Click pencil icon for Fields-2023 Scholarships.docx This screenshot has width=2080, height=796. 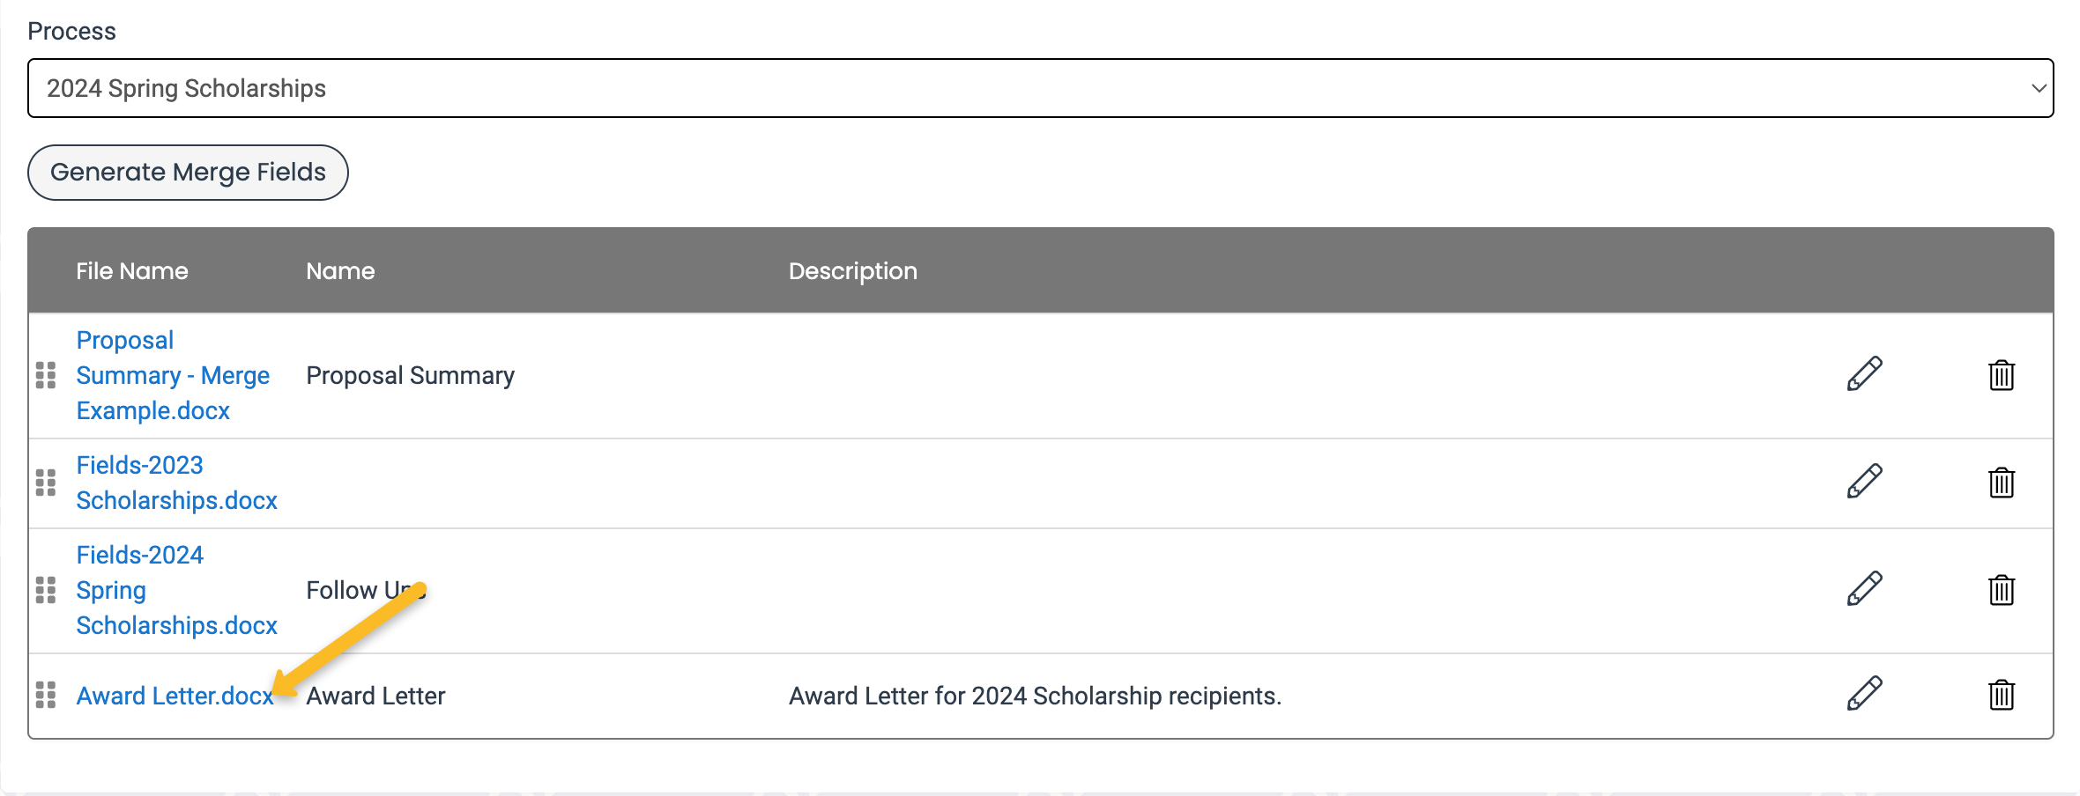[x=1864, y=482]
